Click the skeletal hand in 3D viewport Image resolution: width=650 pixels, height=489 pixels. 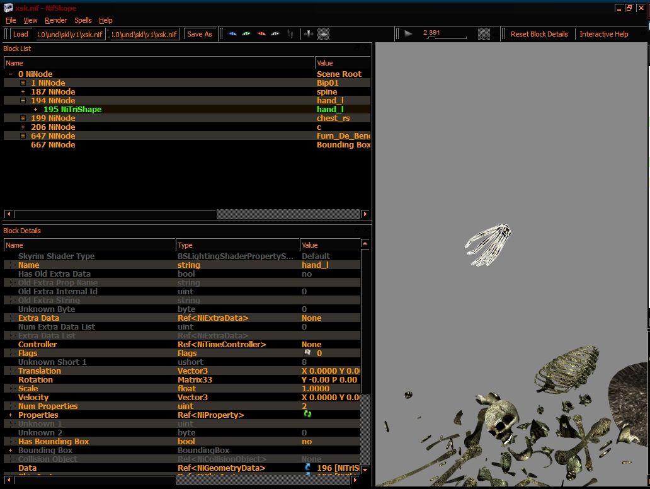click(488, 244)
